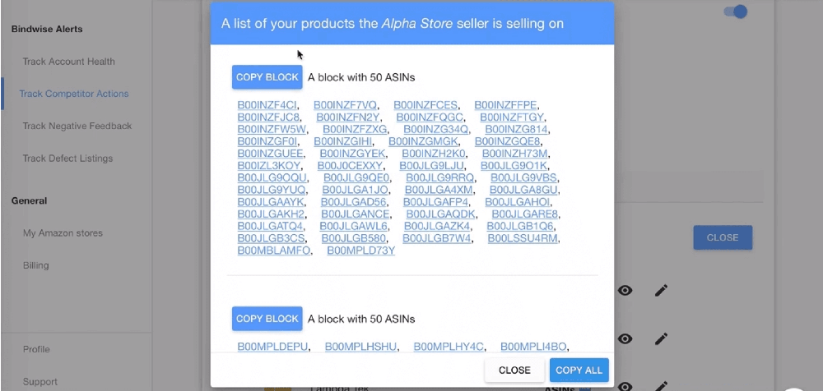This screenshot has height=391, width=823.
Task: Click the pencil icon in the middle row
Action: click(x=660, y=338)
